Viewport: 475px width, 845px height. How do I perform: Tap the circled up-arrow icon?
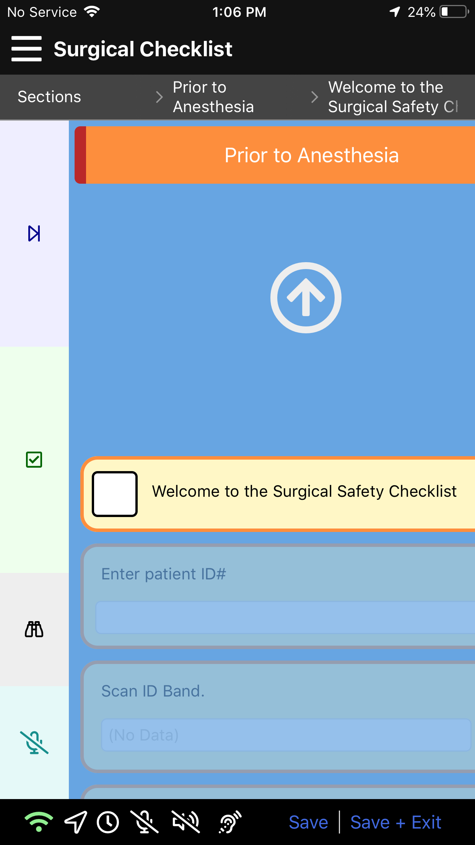306,297
